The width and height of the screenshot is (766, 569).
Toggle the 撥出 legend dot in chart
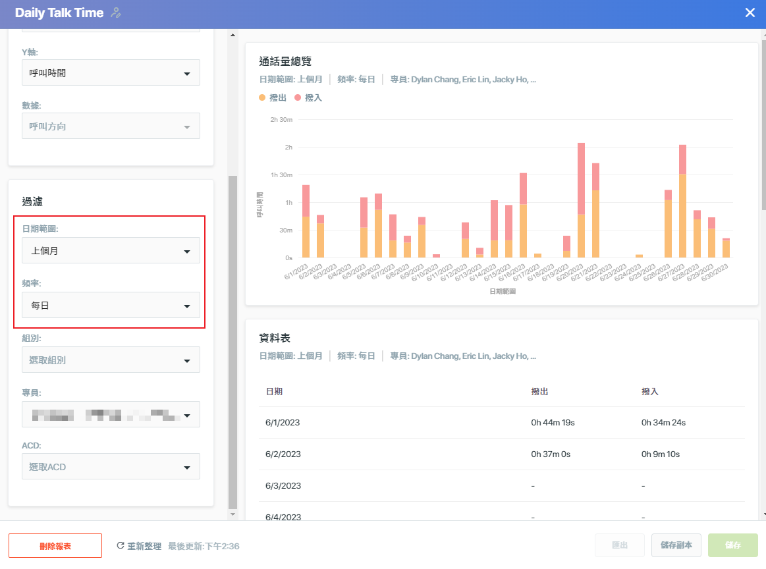tap(262, 97)
